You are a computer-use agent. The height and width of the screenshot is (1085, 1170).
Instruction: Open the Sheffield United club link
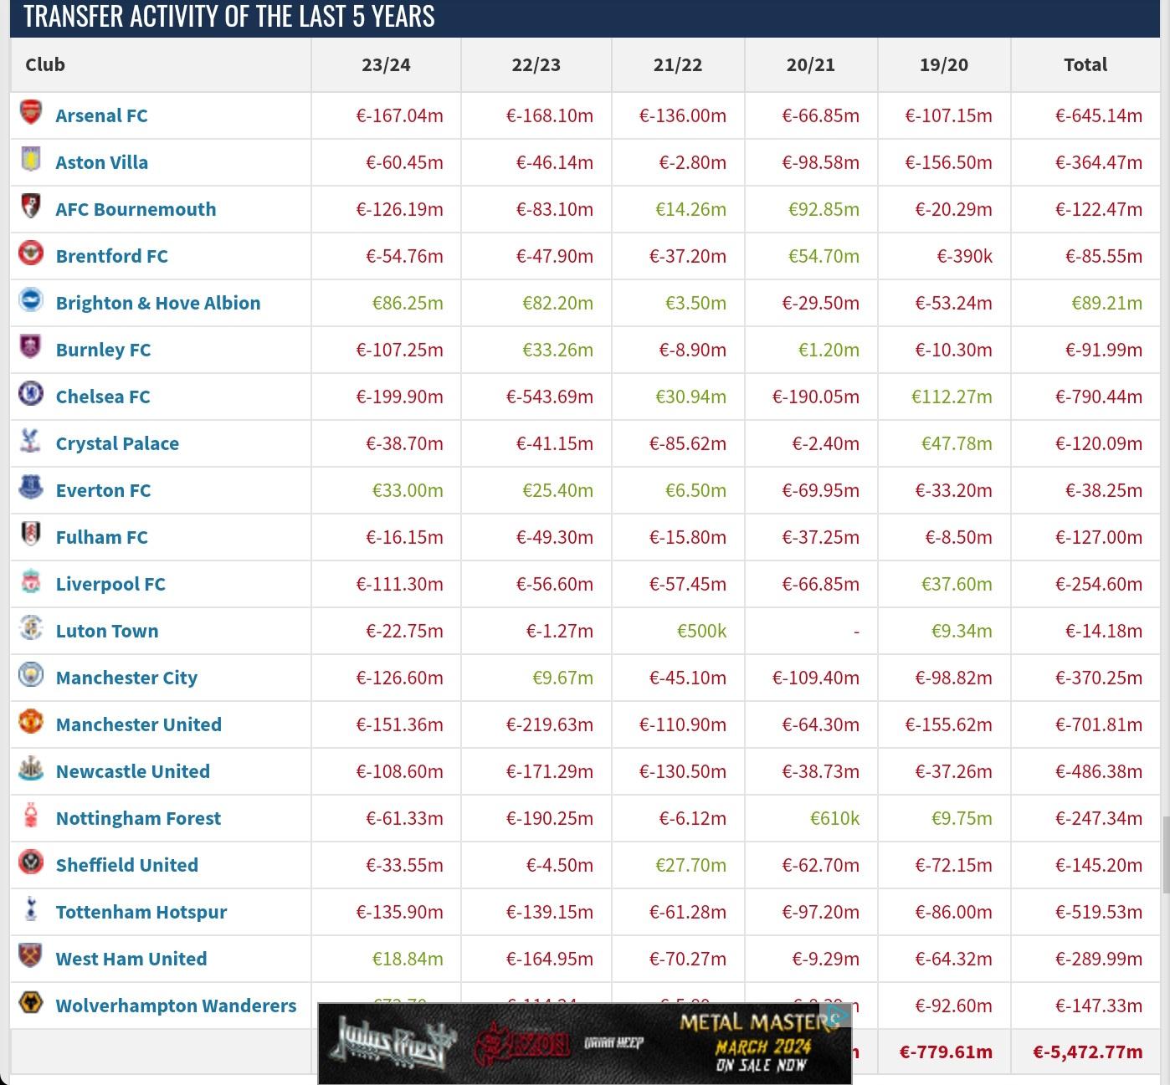pyautogui.click(x=127, y=865)
